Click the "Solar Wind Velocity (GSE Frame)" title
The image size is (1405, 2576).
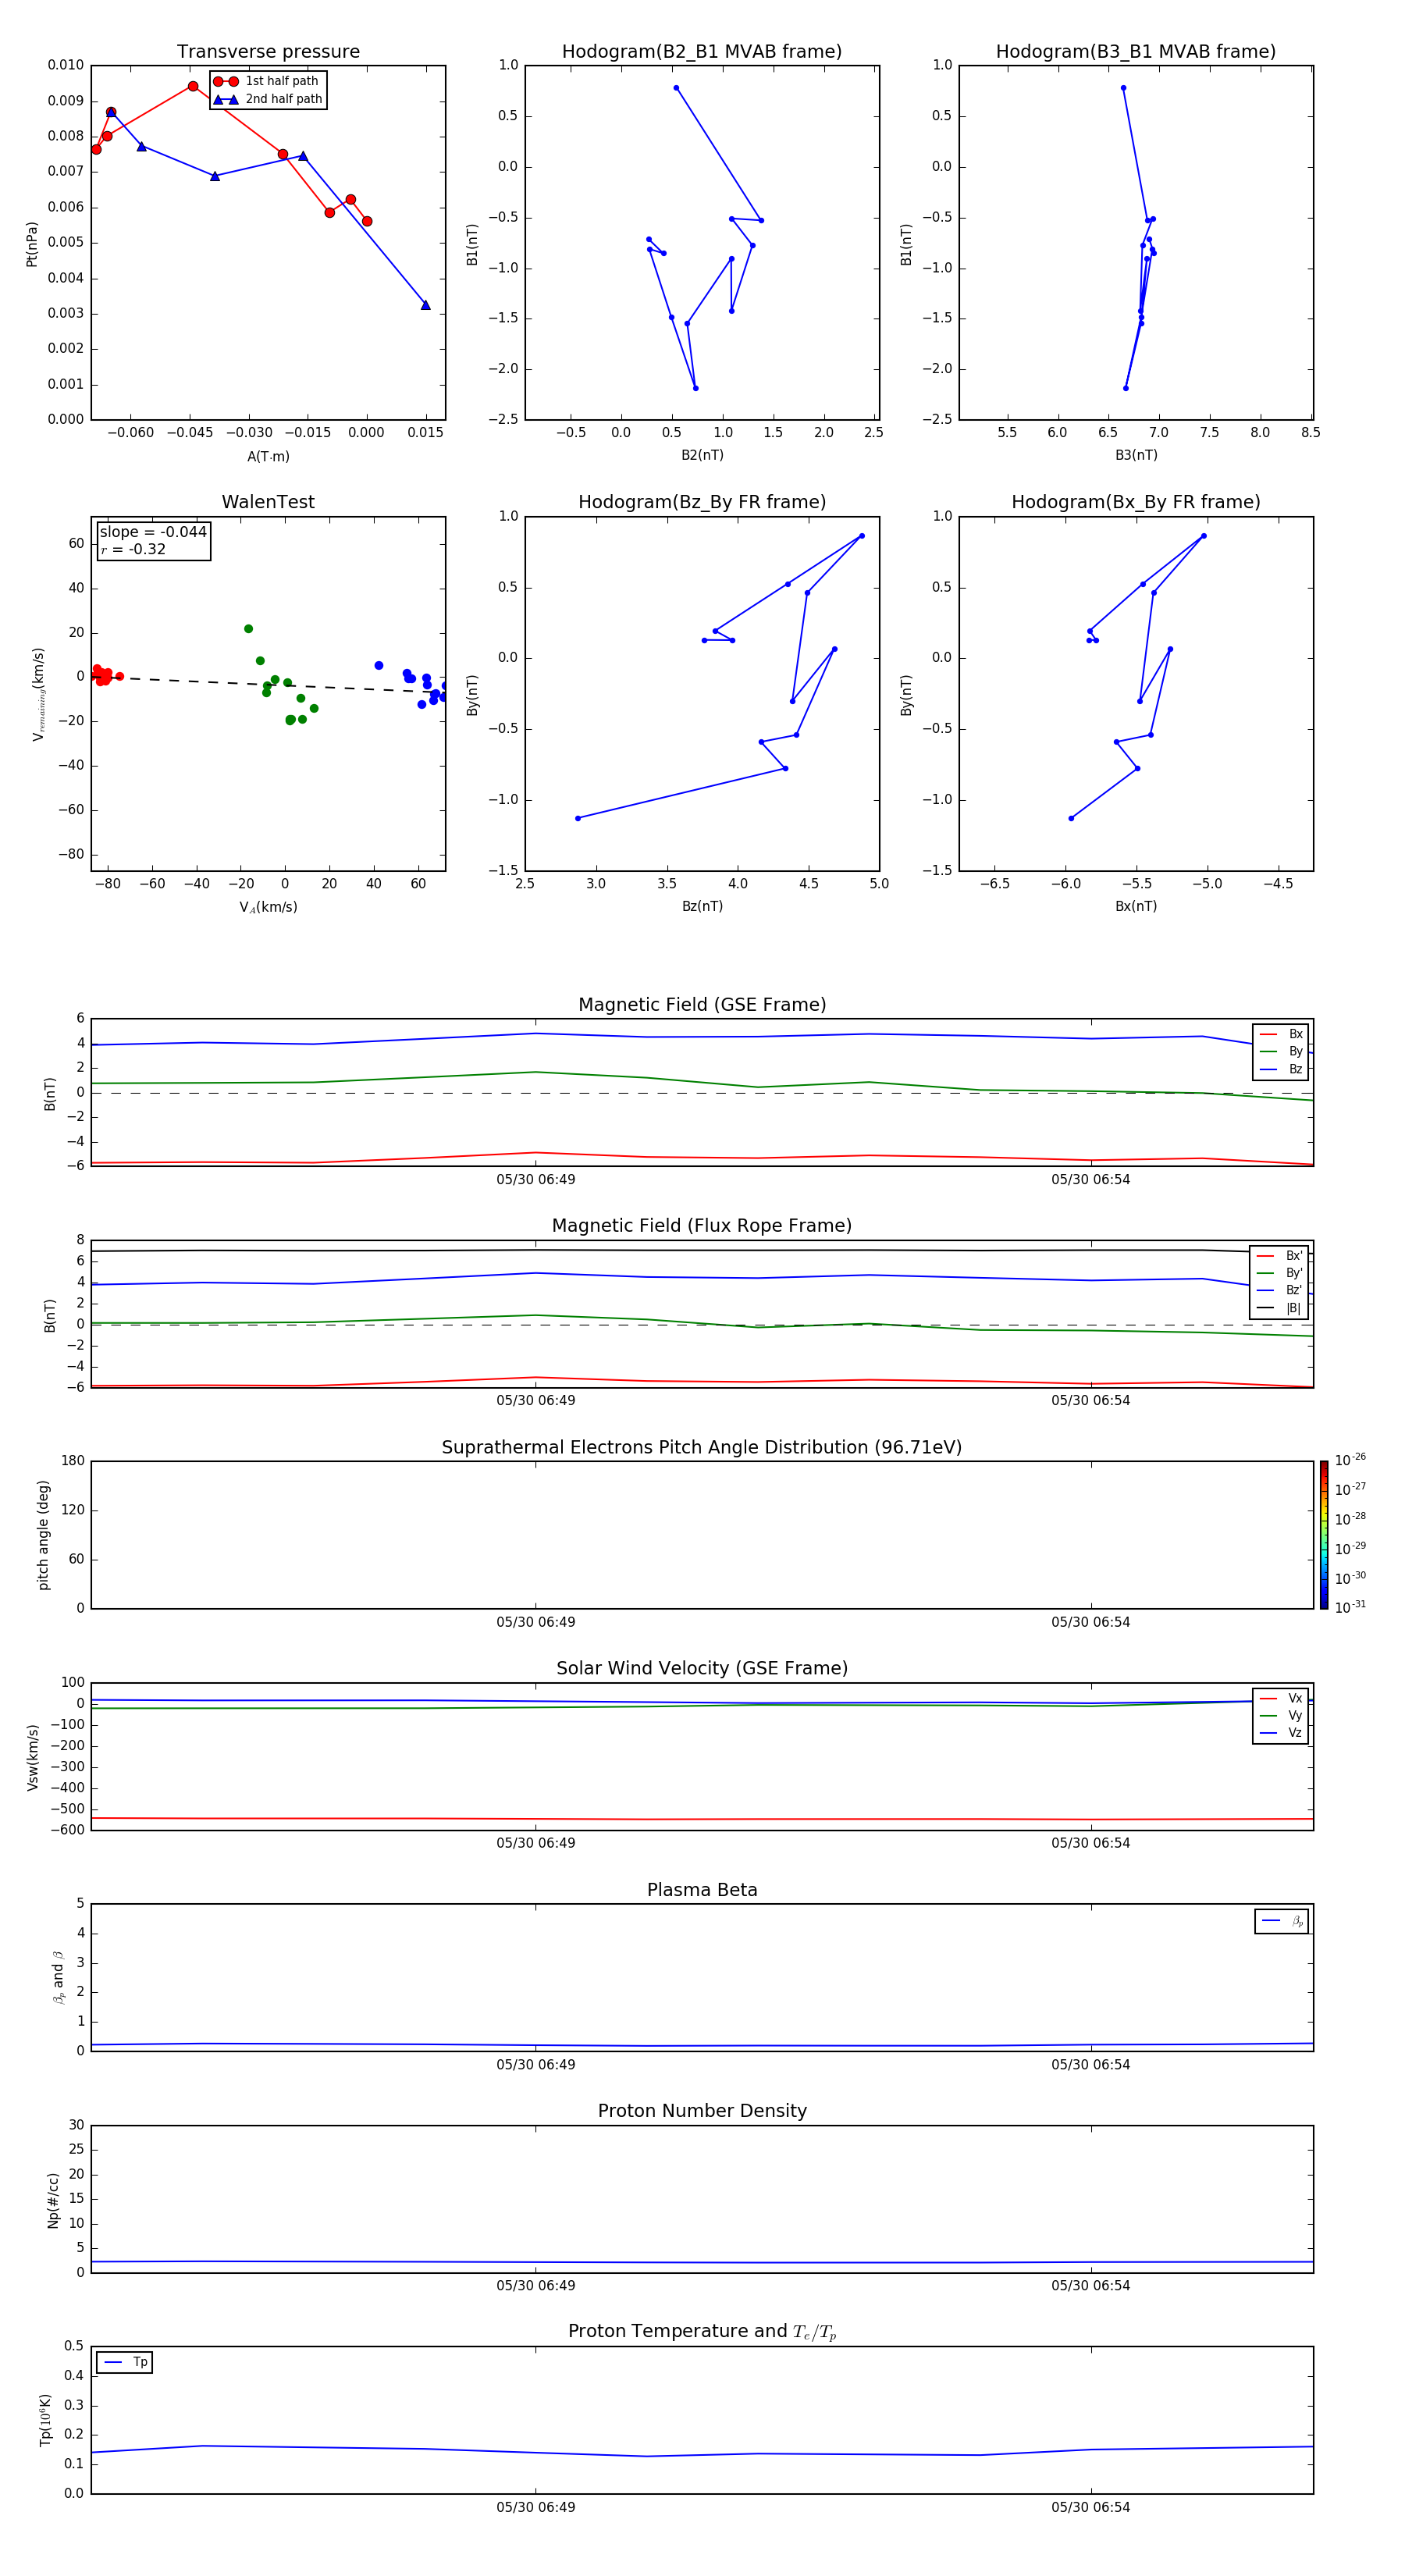[x=702, y=1668]
